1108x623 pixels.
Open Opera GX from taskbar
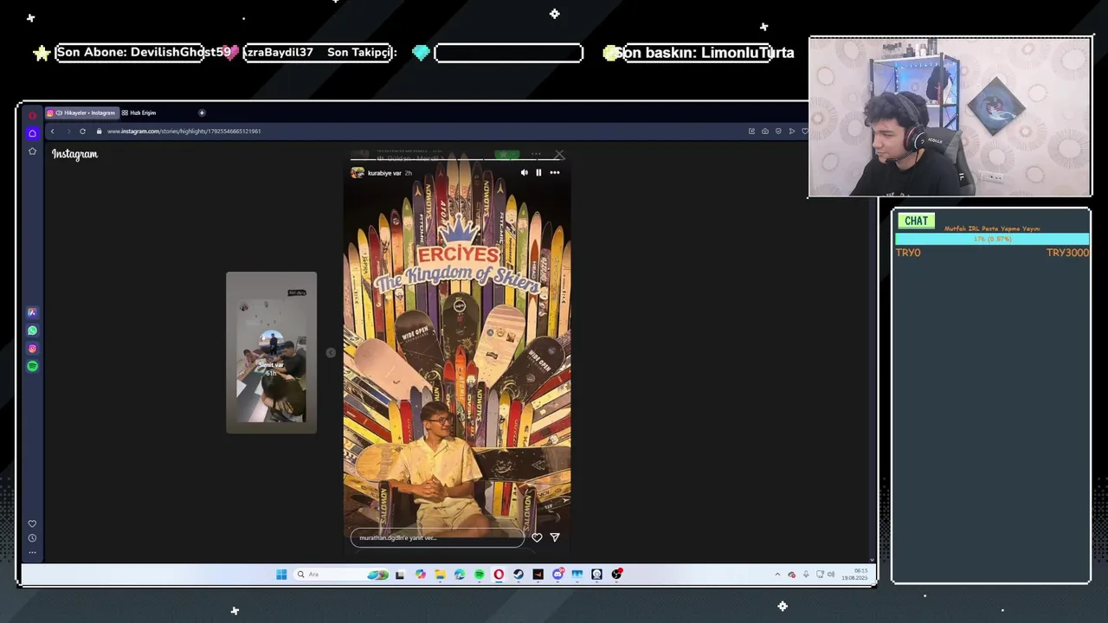coord(499,574)
